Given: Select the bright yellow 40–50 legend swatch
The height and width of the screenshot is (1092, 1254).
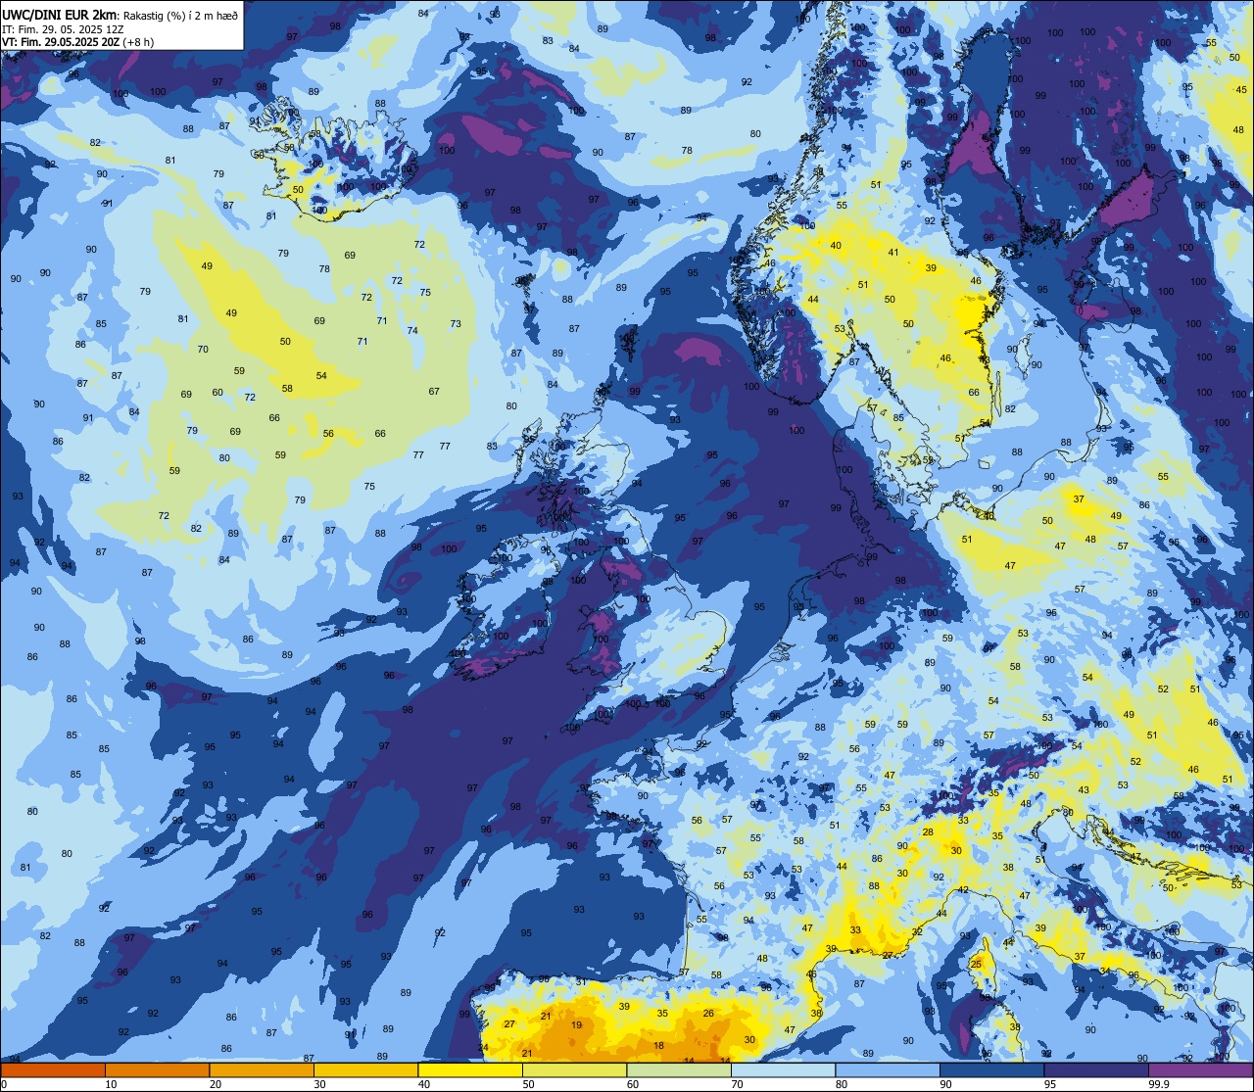Looking at the screenshot, I should click(x=470, y=1070).
